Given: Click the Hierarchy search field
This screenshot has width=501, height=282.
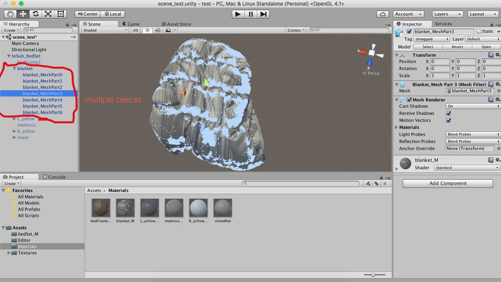Looking at the screenshot, I should tap(48, 30).
